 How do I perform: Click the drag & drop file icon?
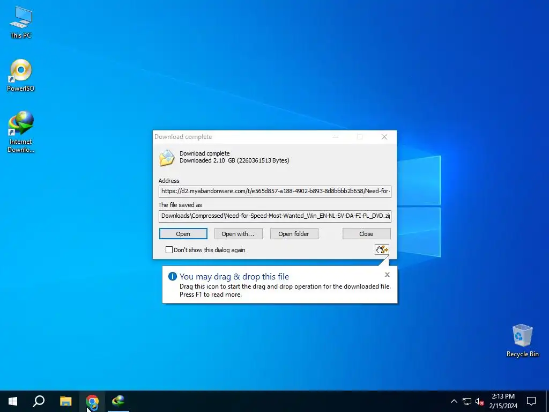[x=382, y=249]
